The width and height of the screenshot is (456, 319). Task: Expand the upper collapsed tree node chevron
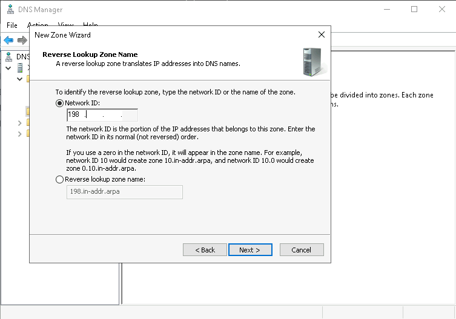pos(20,123)
